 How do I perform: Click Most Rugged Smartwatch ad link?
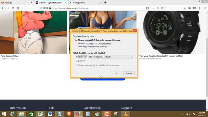(161, 56)
